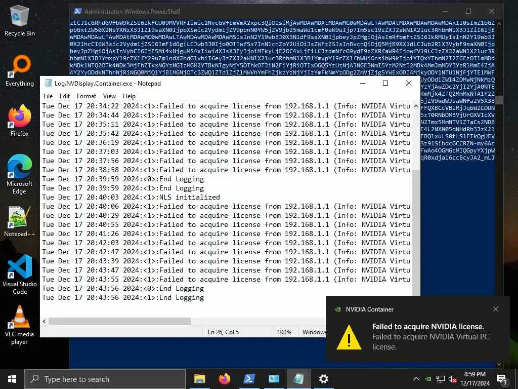This screenshot has height=389, width=518.
Task: Maximize the PowerShell window
Action: click(x=468, y=11)
